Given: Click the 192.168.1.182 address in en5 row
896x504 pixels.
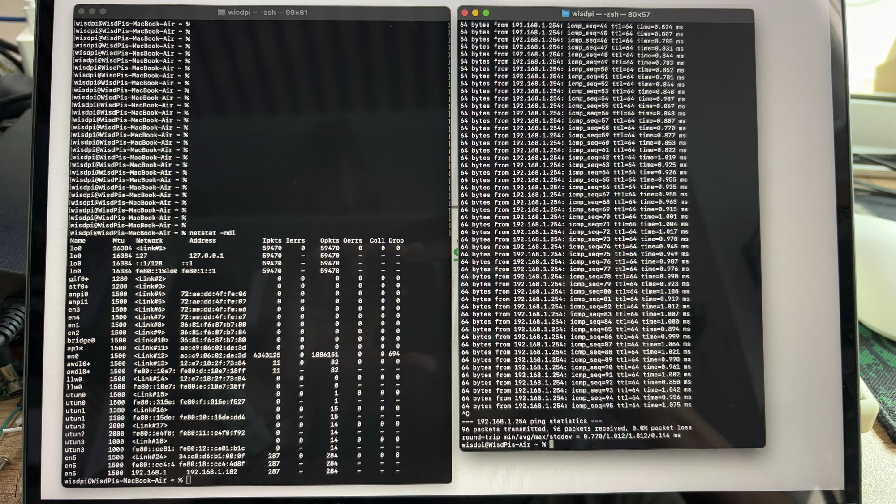Looking at the screenshot, I should pos(211,472).
